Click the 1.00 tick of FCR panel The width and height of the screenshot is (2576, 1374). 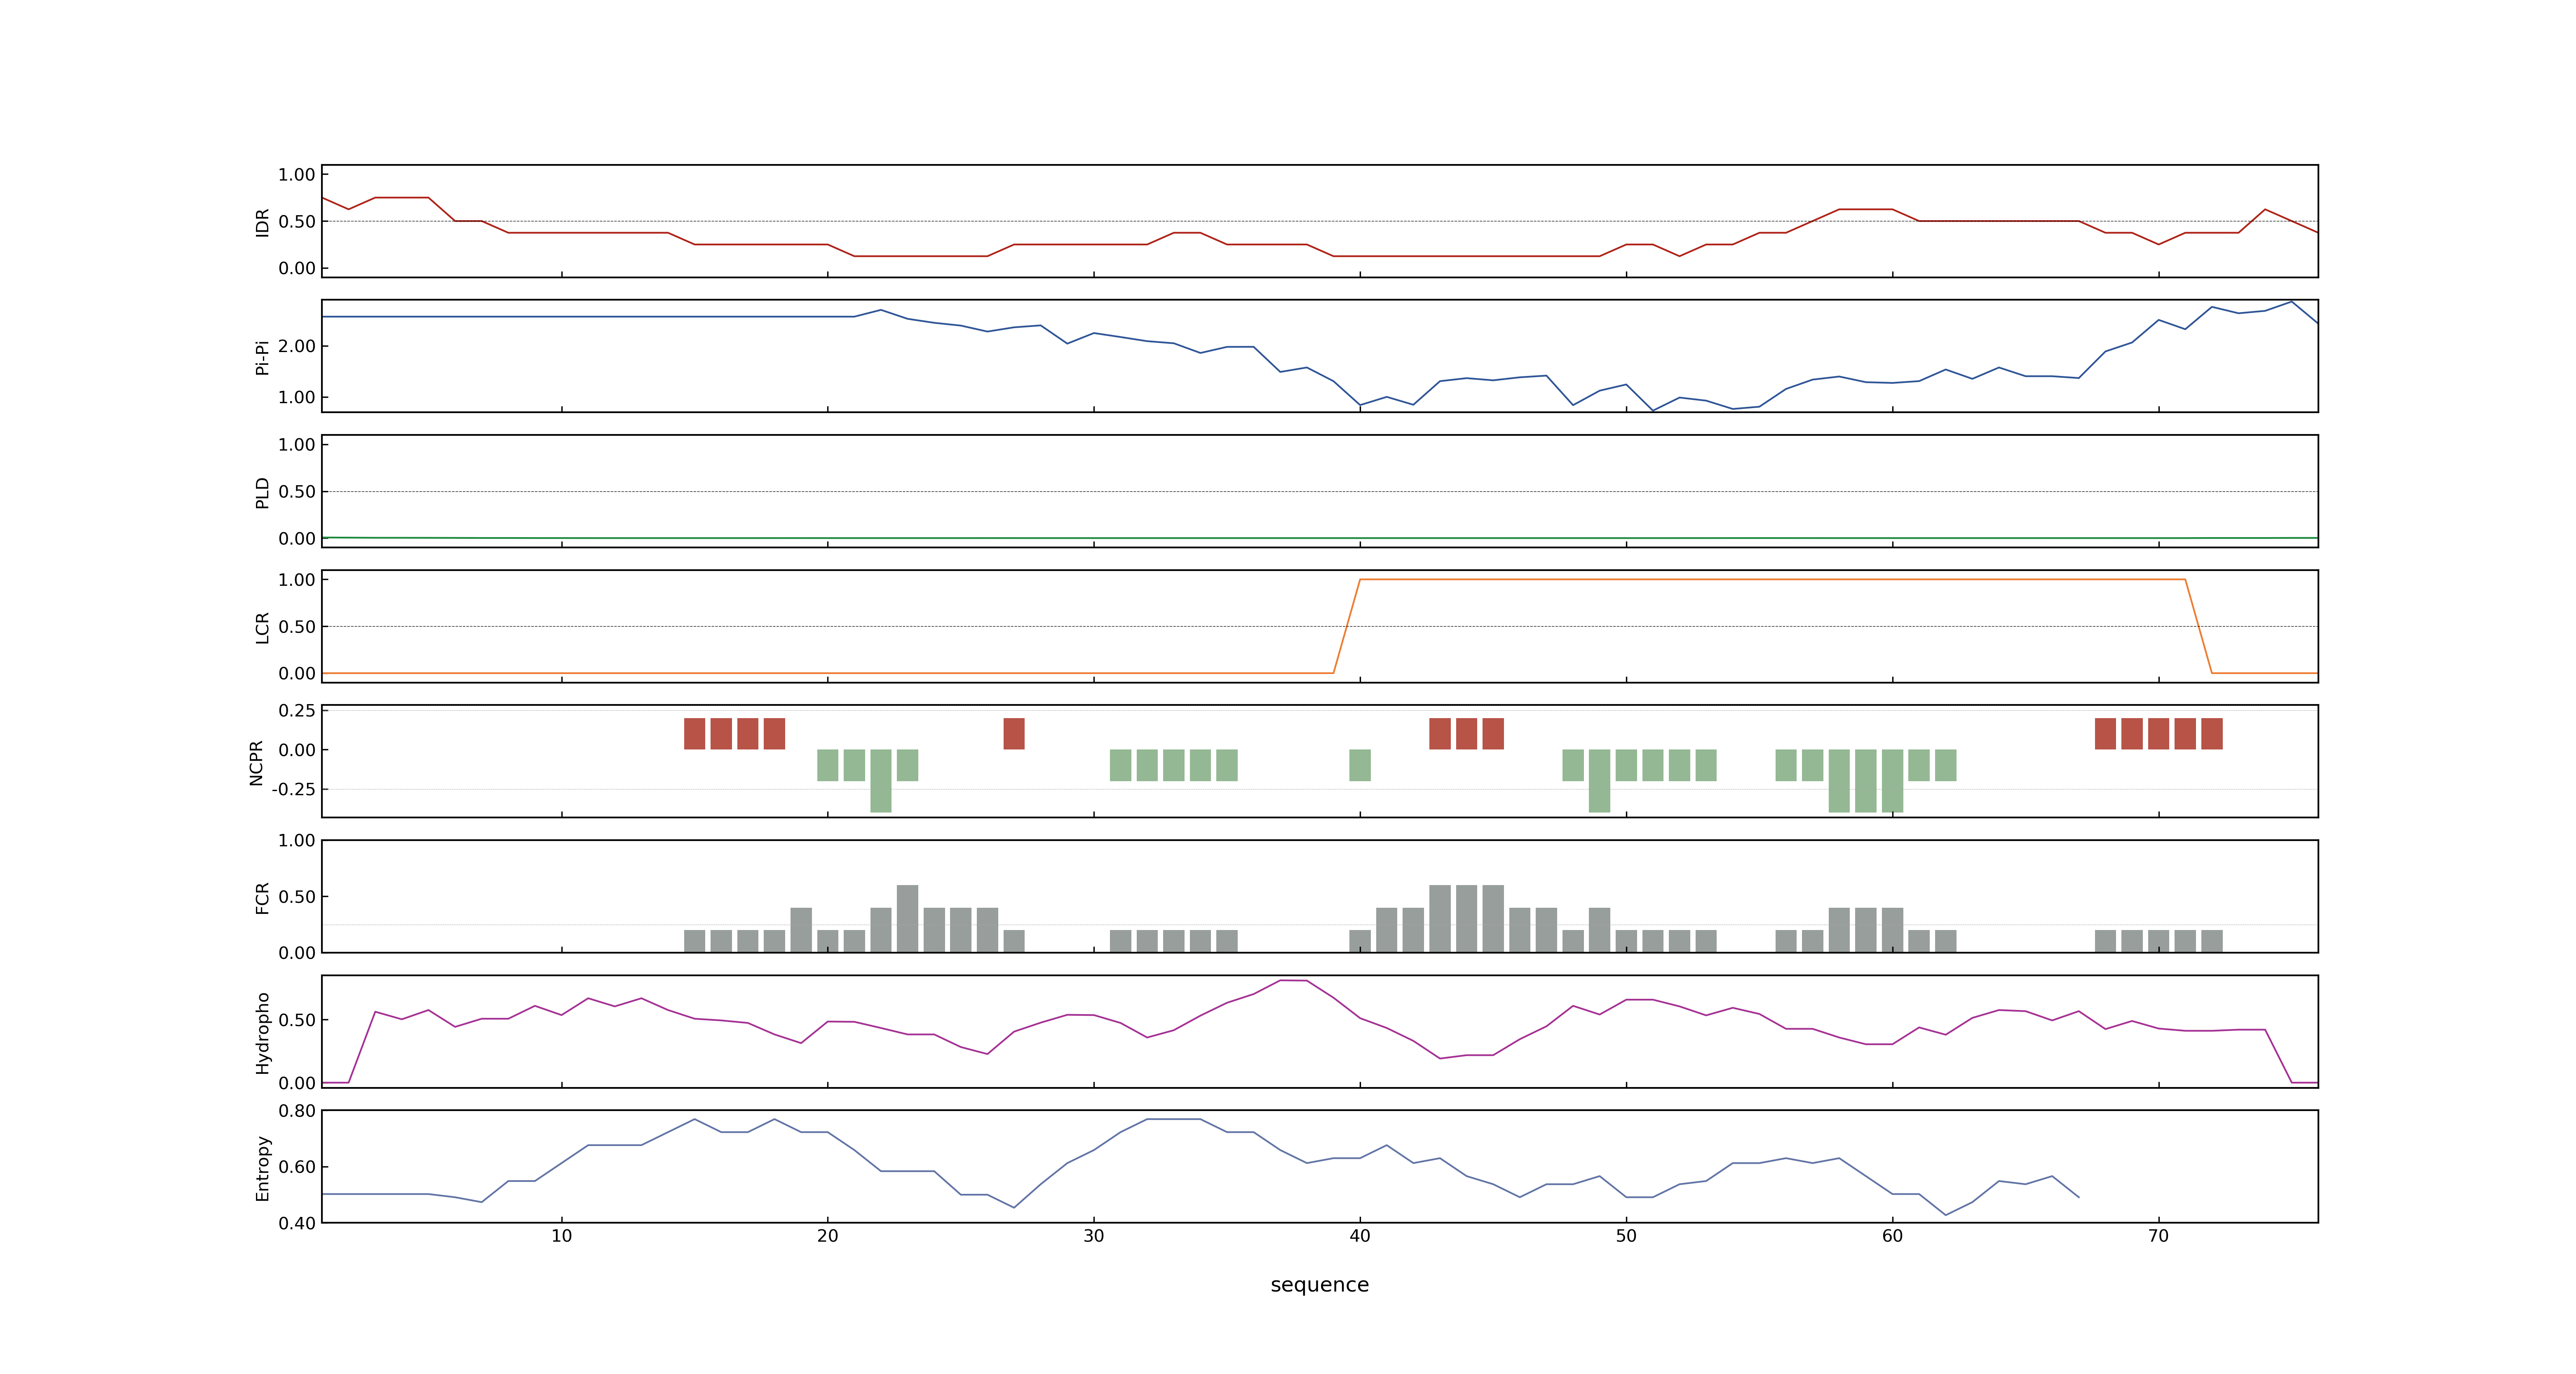(297, 841)
